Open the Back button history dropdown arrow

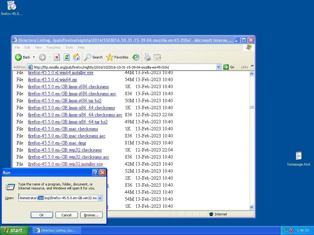click(x=34, y=57)
